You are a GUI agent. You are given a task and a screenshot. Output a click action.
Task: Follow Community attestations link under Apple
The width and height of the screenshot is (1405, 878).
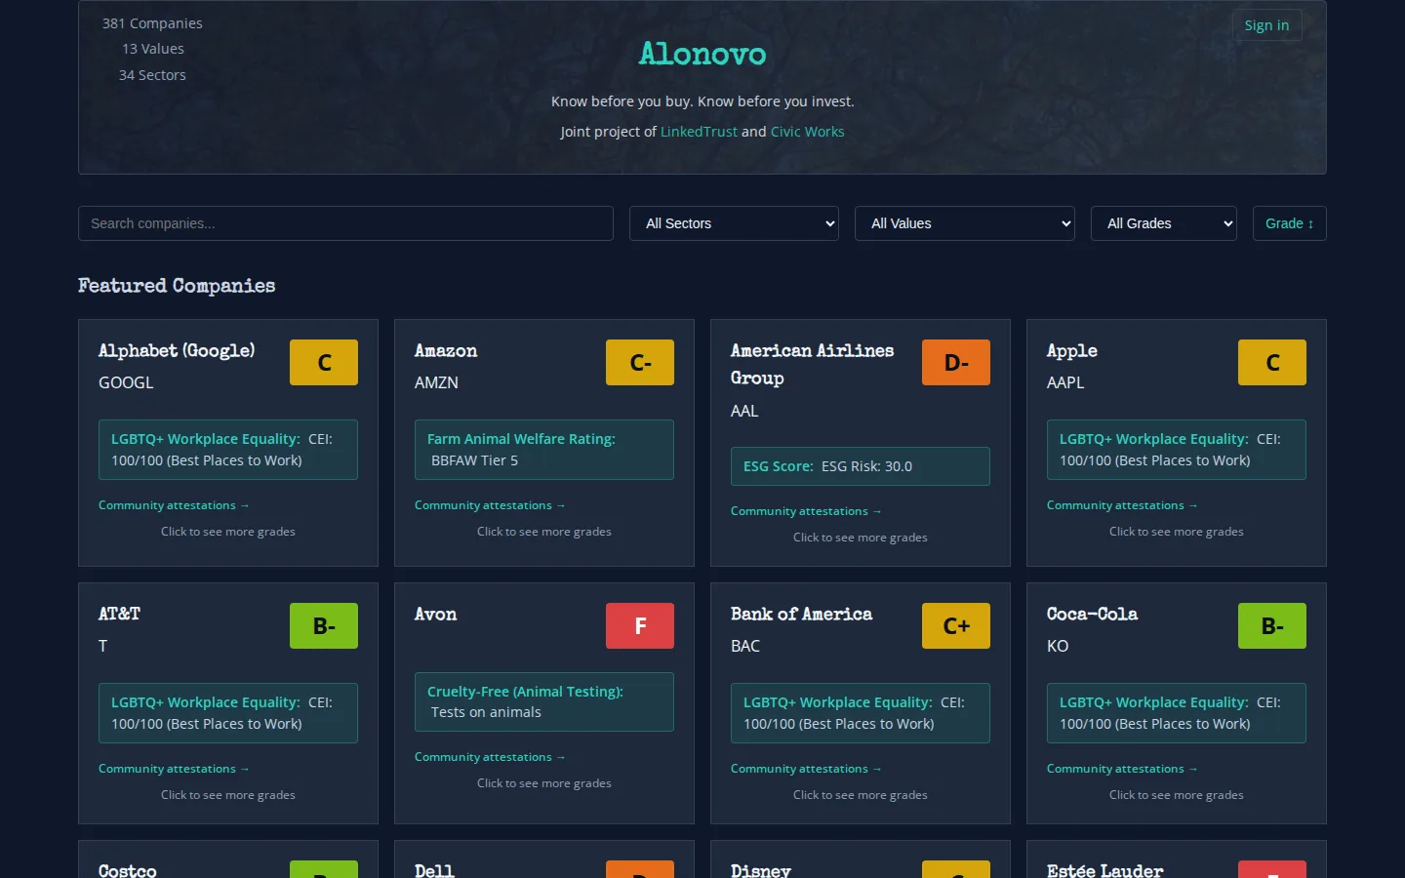(1122, 505)
